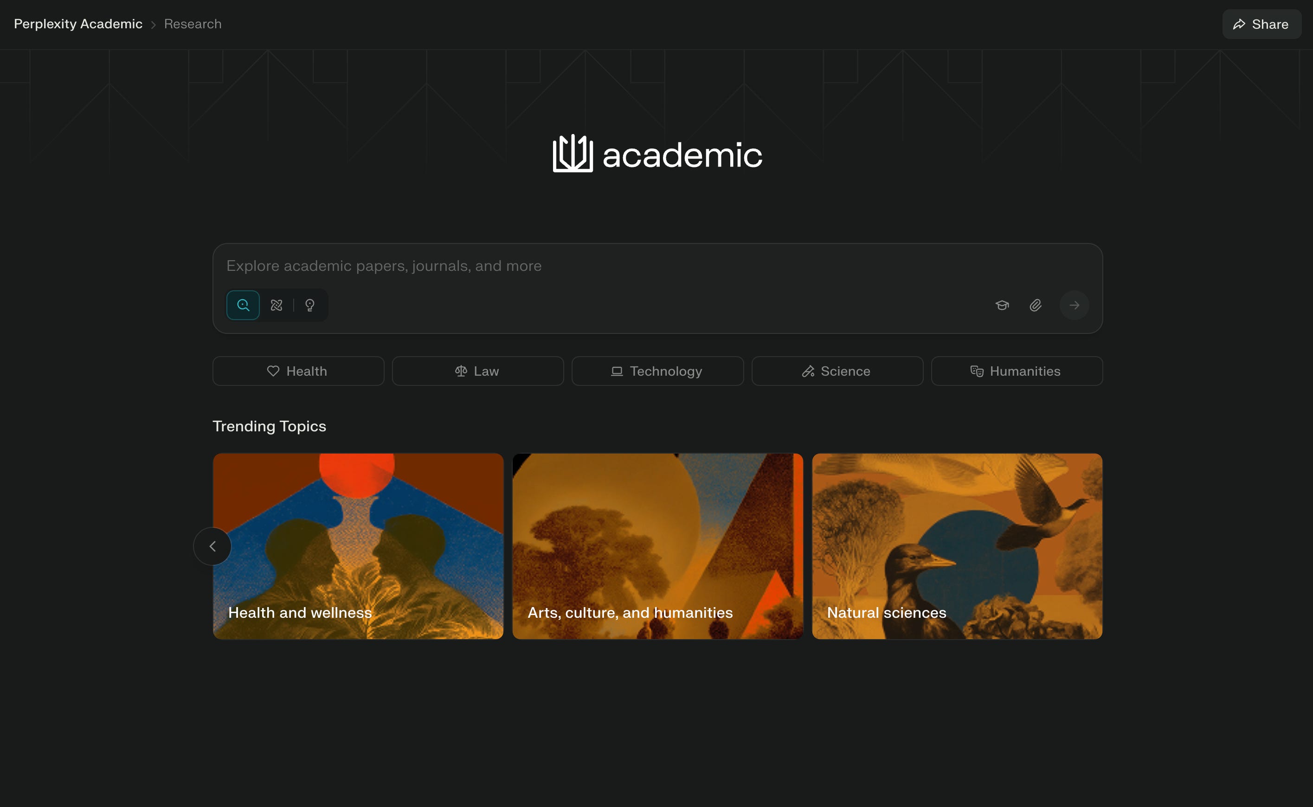Image resolution: width=1313 pixels, height=807 pixels.
Task: Click the academic book logo
Action: pos(573,154)
